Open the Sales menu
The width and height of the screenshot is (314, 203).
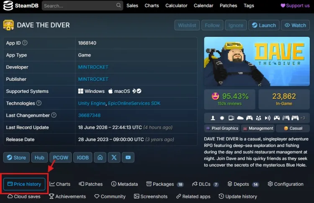132,5
